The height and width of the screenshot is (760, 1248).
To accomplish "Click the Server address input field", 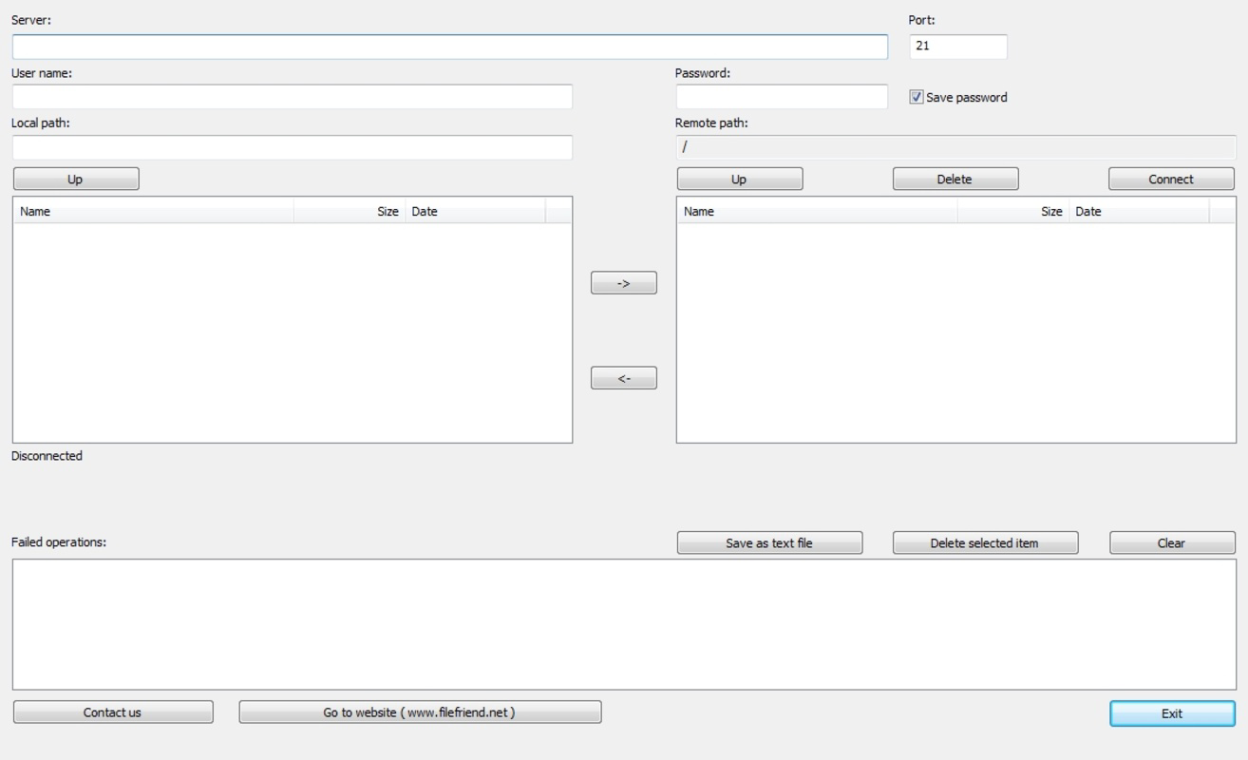I will 450,47.
